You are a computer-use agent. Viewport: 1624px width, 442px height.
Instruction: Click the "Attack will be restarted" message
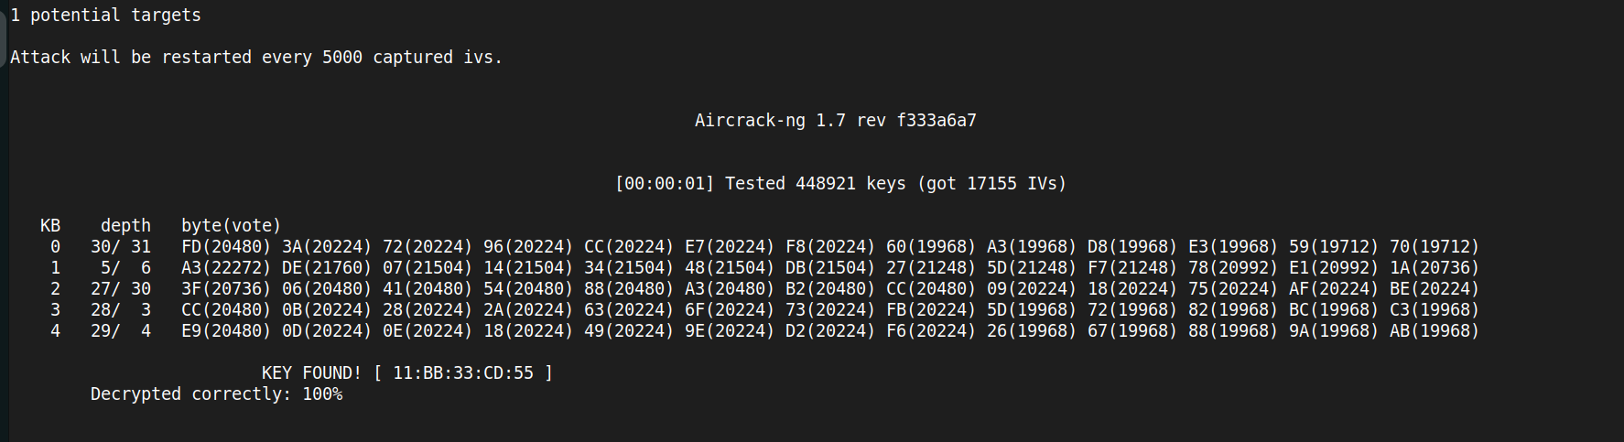point(256,58)
